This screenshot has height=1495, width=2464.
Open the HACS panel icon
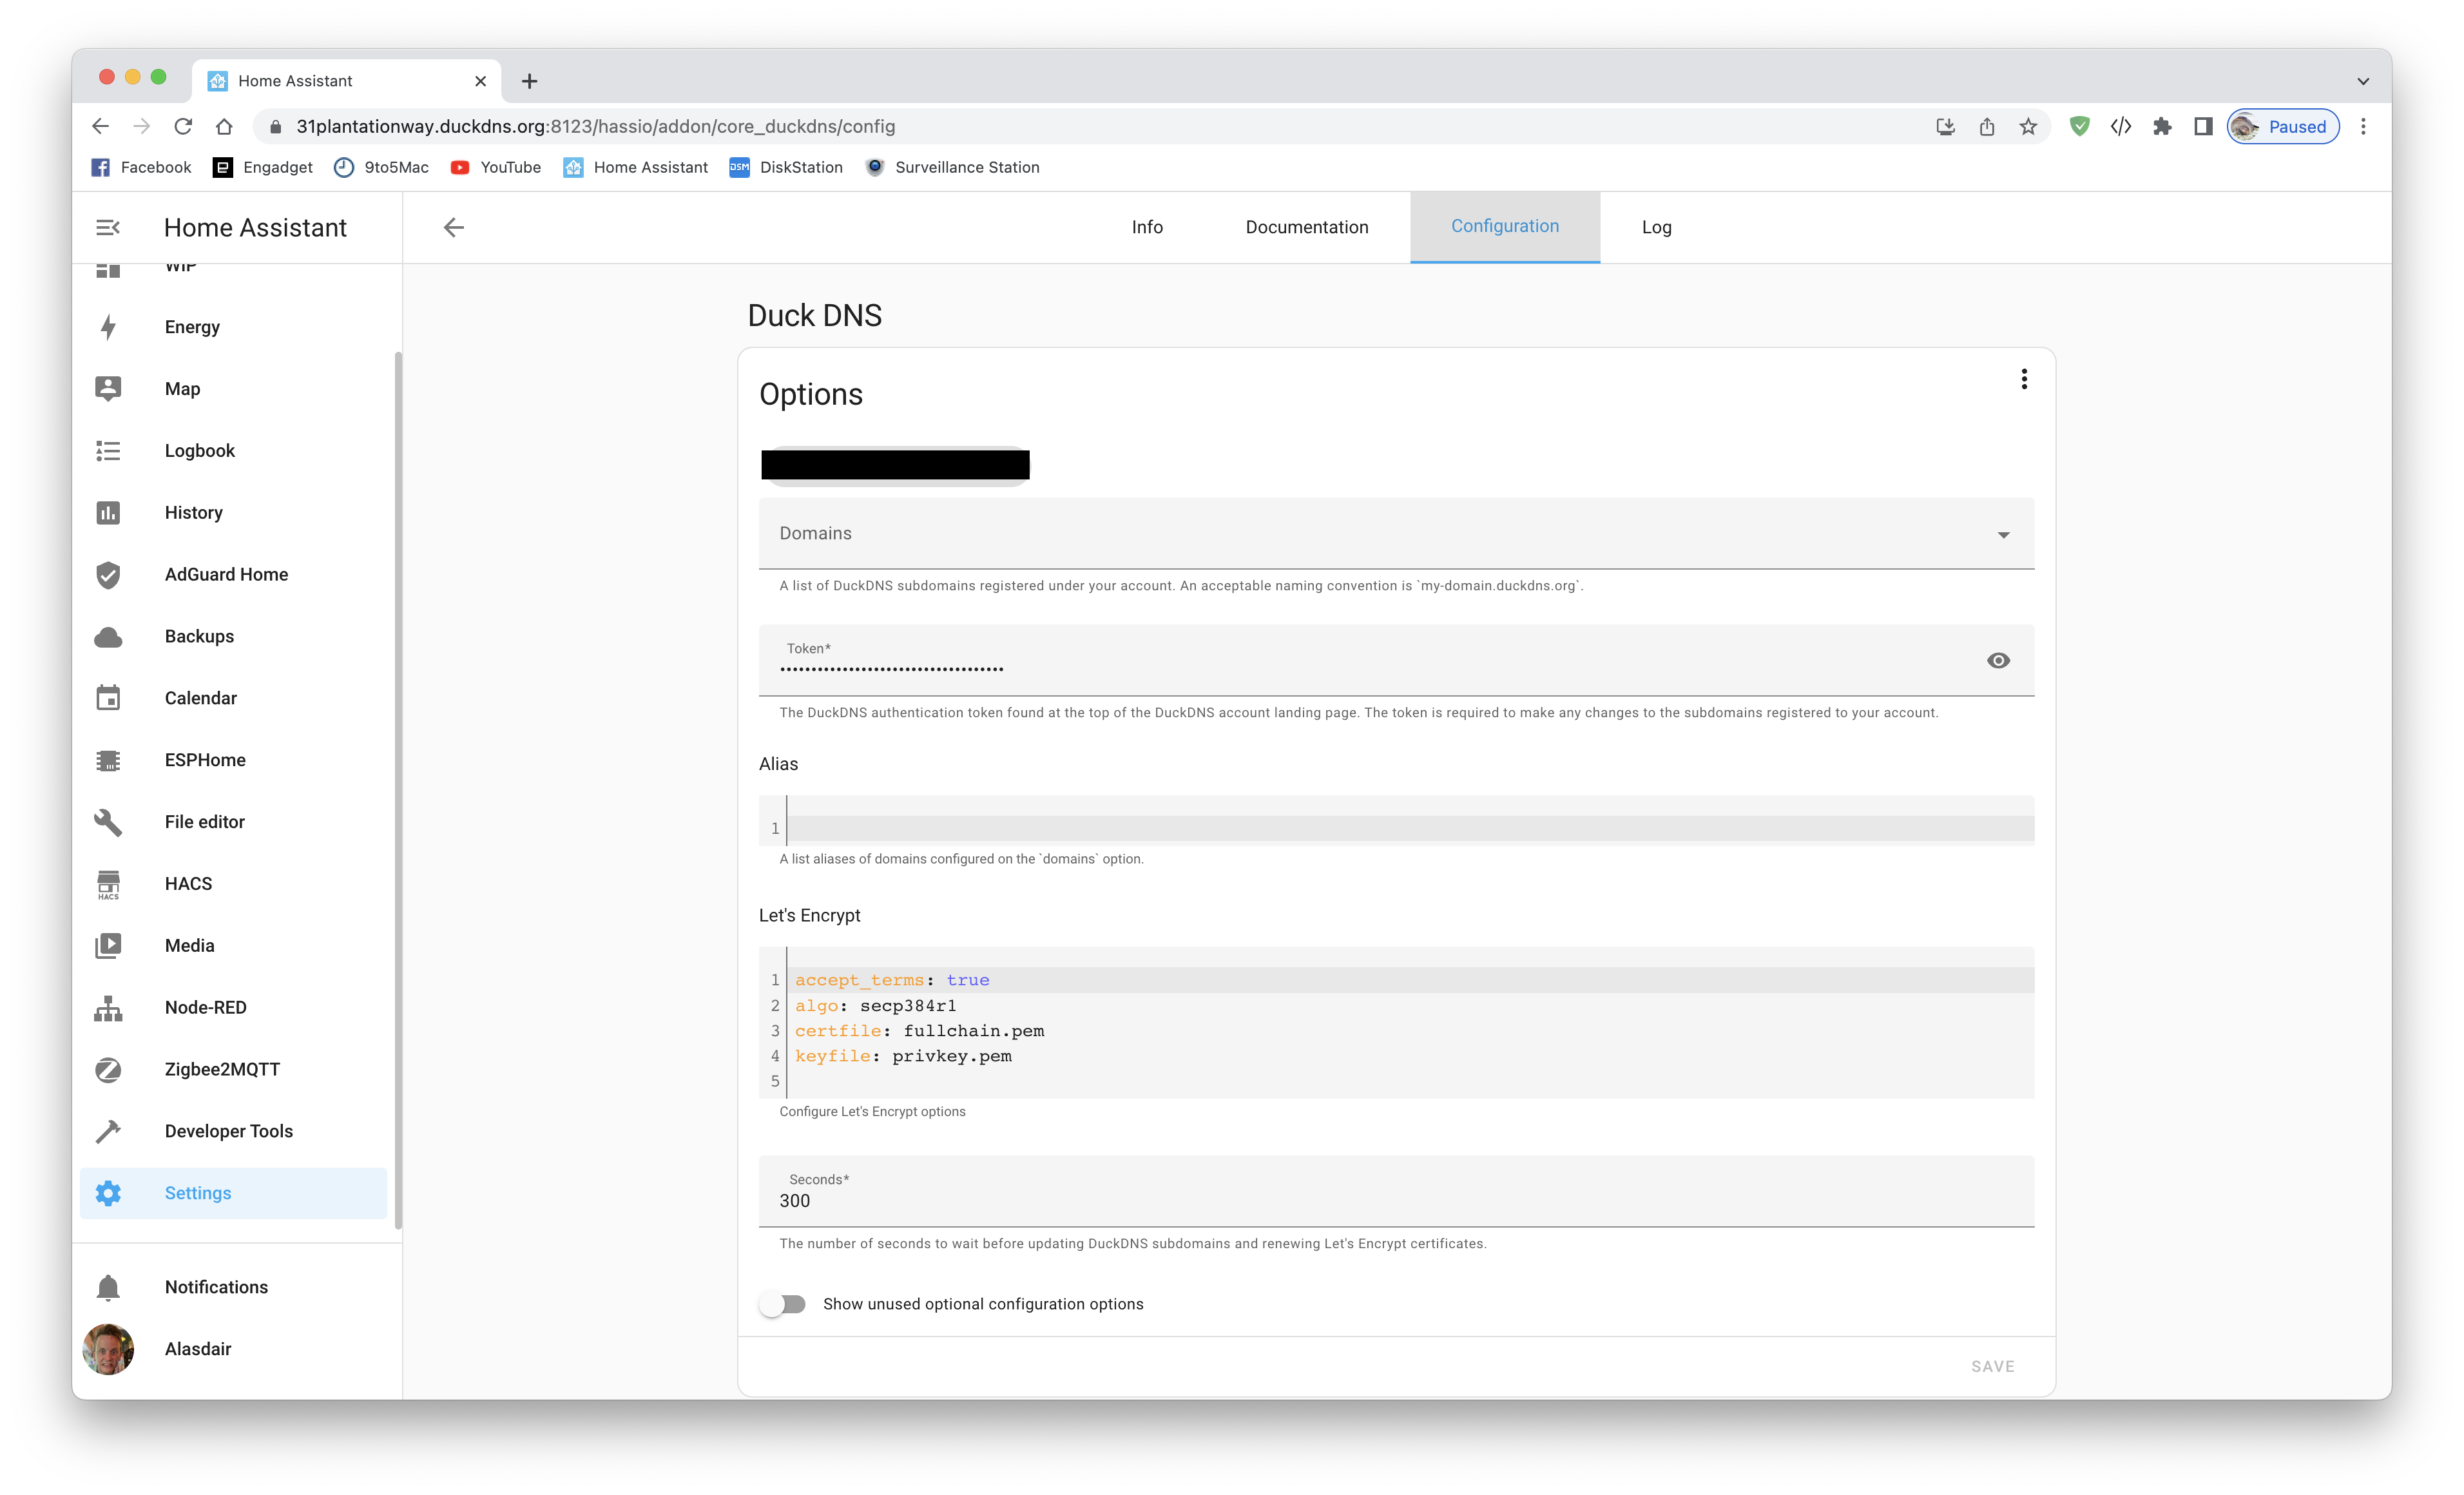(108, 883)
